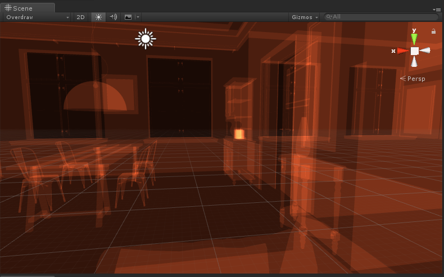Click the bottom gray gizmo cone

click(x=414, y=61)
